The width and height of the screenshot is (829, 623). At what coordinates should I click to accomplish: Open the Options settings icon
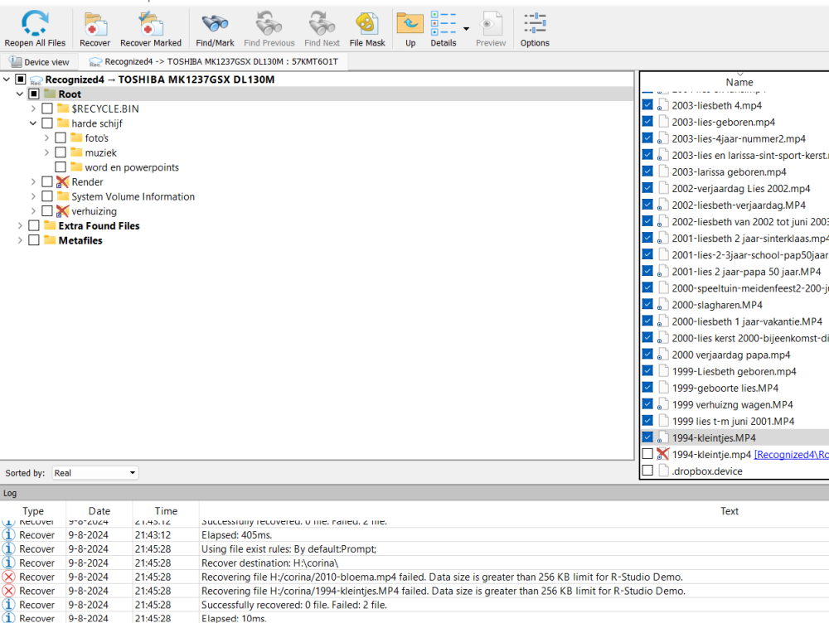(x=535, y=23)
